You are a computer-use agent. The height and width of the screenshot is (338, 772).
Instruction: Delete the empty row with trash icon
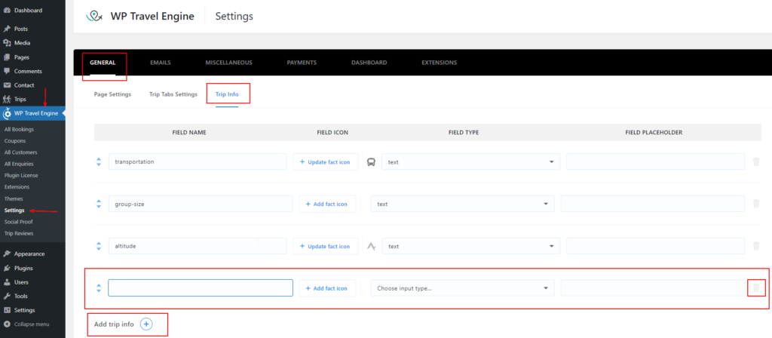tap(756, 288)
